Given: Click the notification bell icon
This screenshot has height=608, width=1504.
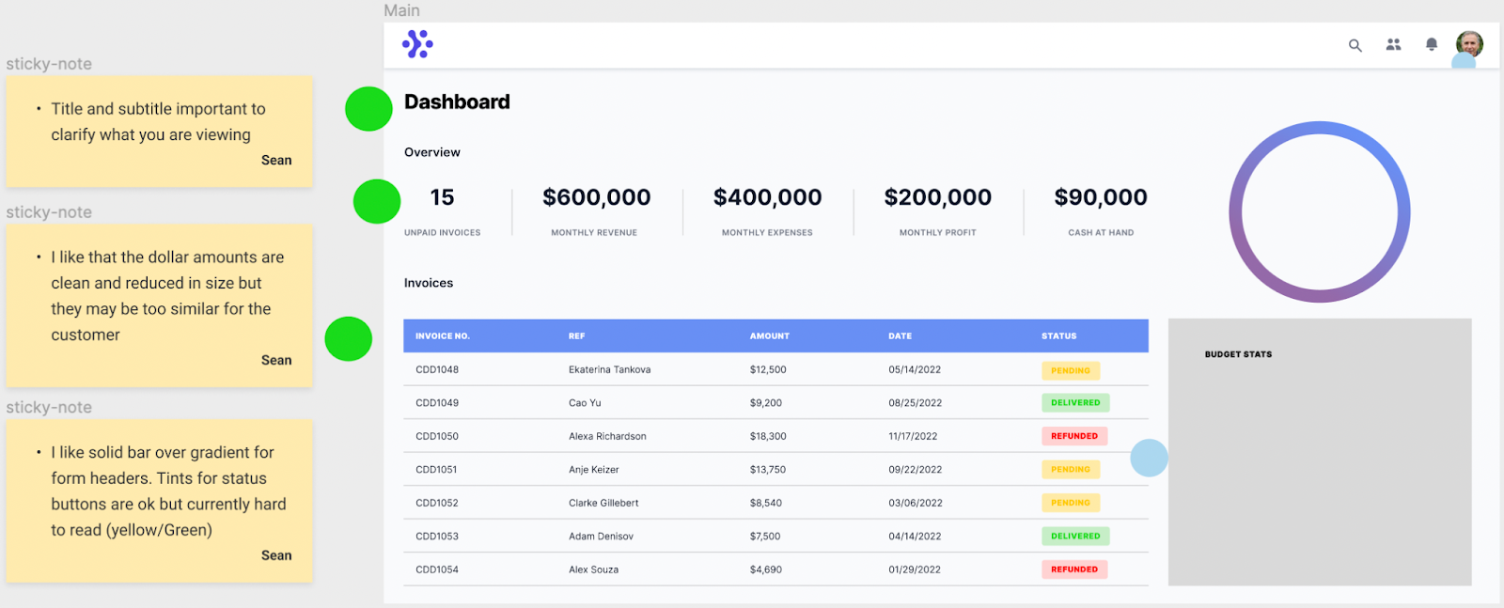Looking at the screenshot, I should (1431, 44).
